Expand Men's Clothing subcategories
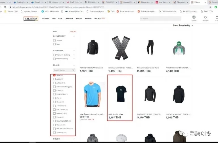Viewport: 218px width, 143px height. [x=74, y=59]
